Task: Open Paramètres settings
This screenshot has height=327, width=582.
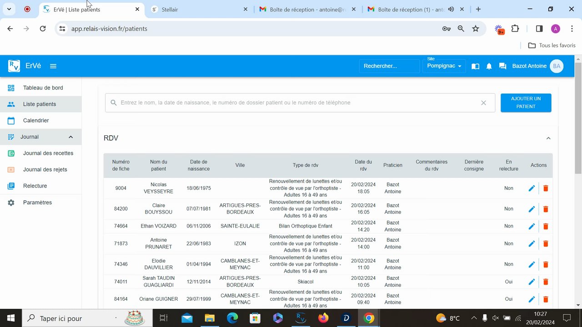Action: (41, 203)
